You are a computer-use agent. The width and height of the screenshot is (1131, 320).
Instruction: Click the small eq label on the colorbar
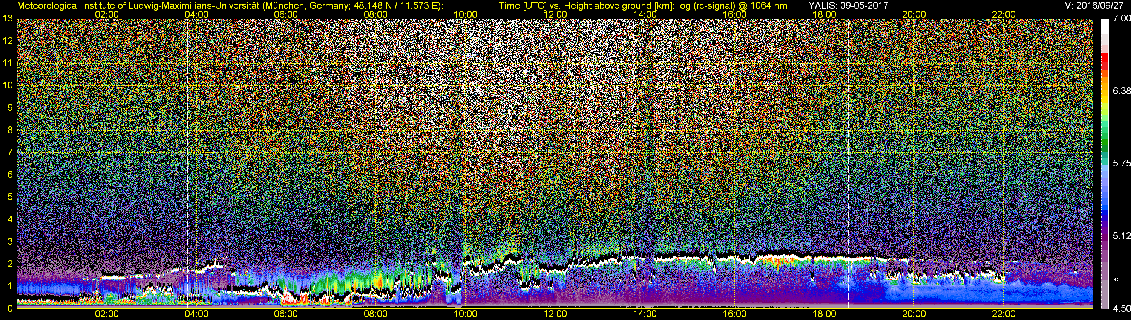click(x=1117, y=279)
